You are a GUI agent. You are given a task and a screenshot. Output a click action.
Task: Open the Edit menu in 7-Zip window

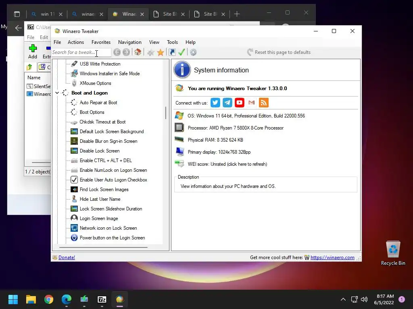coord(44,37)
